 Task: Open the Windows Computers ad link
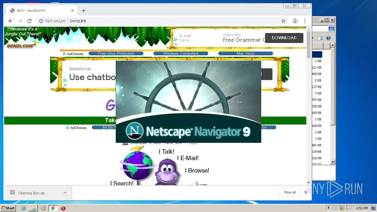[x=181, y=54]
